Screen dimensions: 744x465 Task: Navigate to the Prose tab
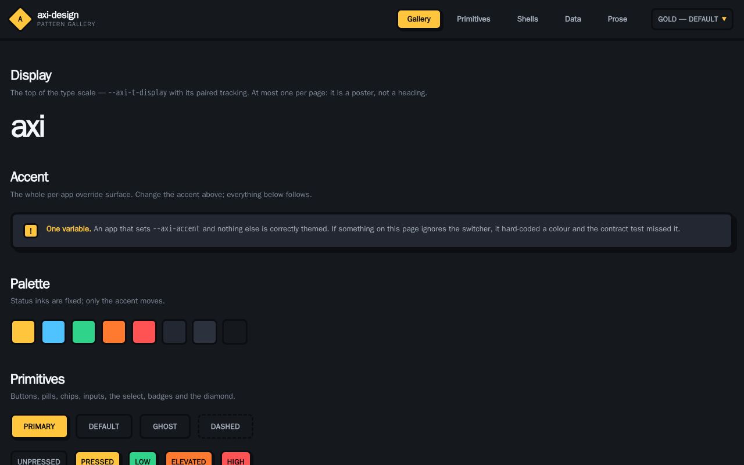pos(617,19)
